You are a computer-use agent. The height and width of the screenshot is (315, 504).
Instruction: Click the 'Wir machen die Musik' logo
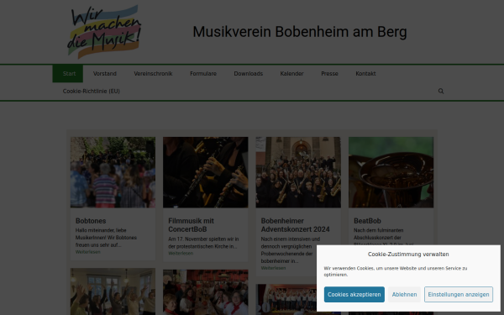104,32
